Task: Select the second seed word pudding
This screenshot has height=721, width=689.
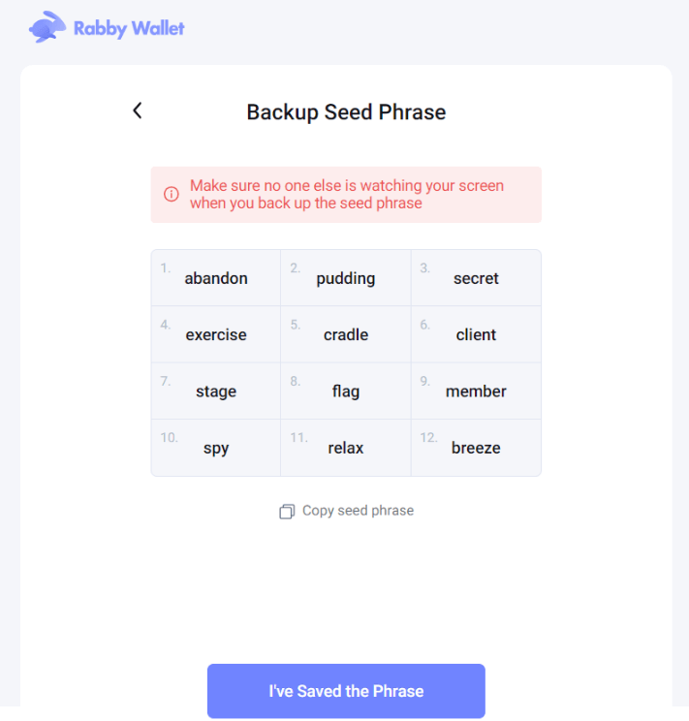Action: 346,278
